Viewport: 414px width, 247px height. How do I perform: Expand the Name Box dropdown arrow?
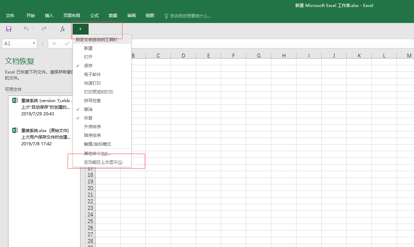click(x=34, y=44)
